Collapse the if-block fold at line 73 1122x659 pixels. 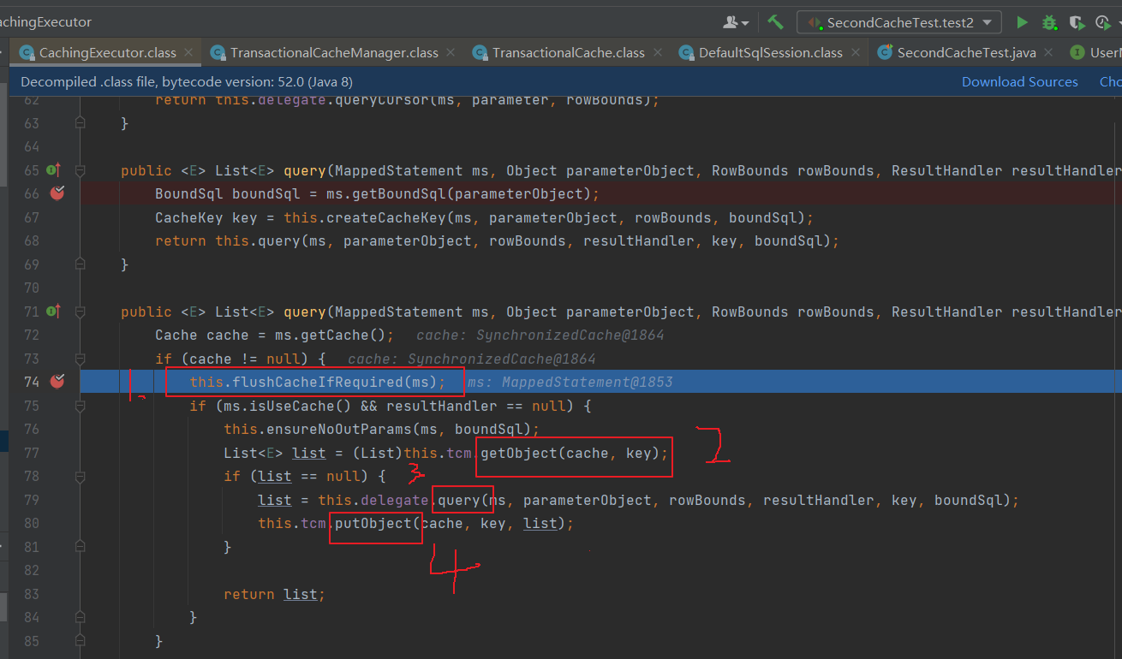81,359
